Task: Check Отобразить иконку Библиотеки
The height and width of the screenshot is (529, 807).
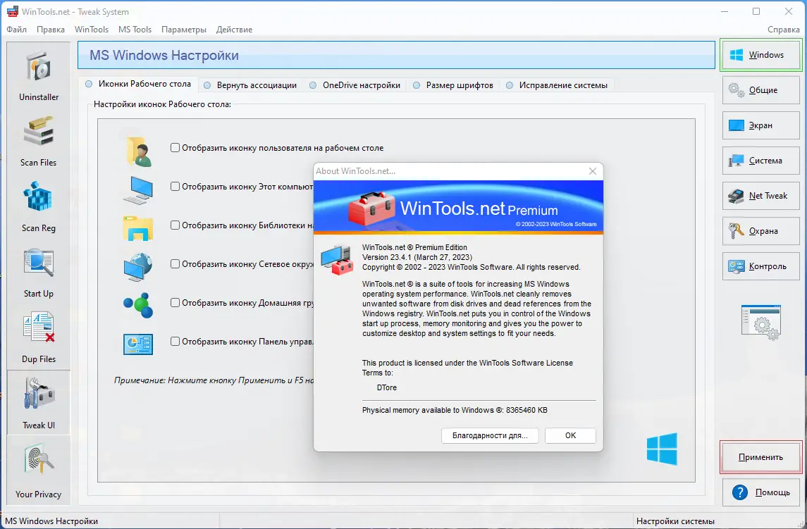Action: coord(175,225)
